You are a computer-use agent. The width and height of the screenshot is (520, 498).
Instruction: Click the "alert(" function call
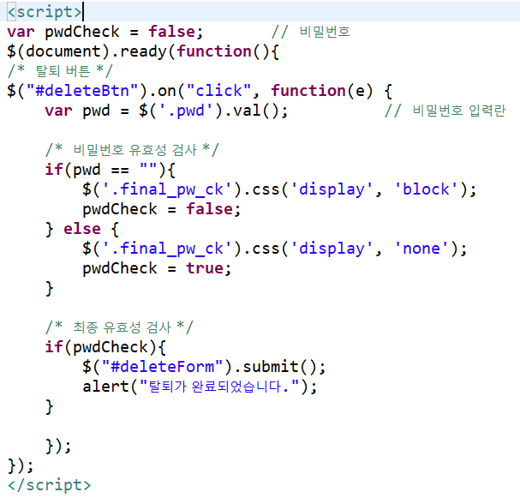pos(111,387)
